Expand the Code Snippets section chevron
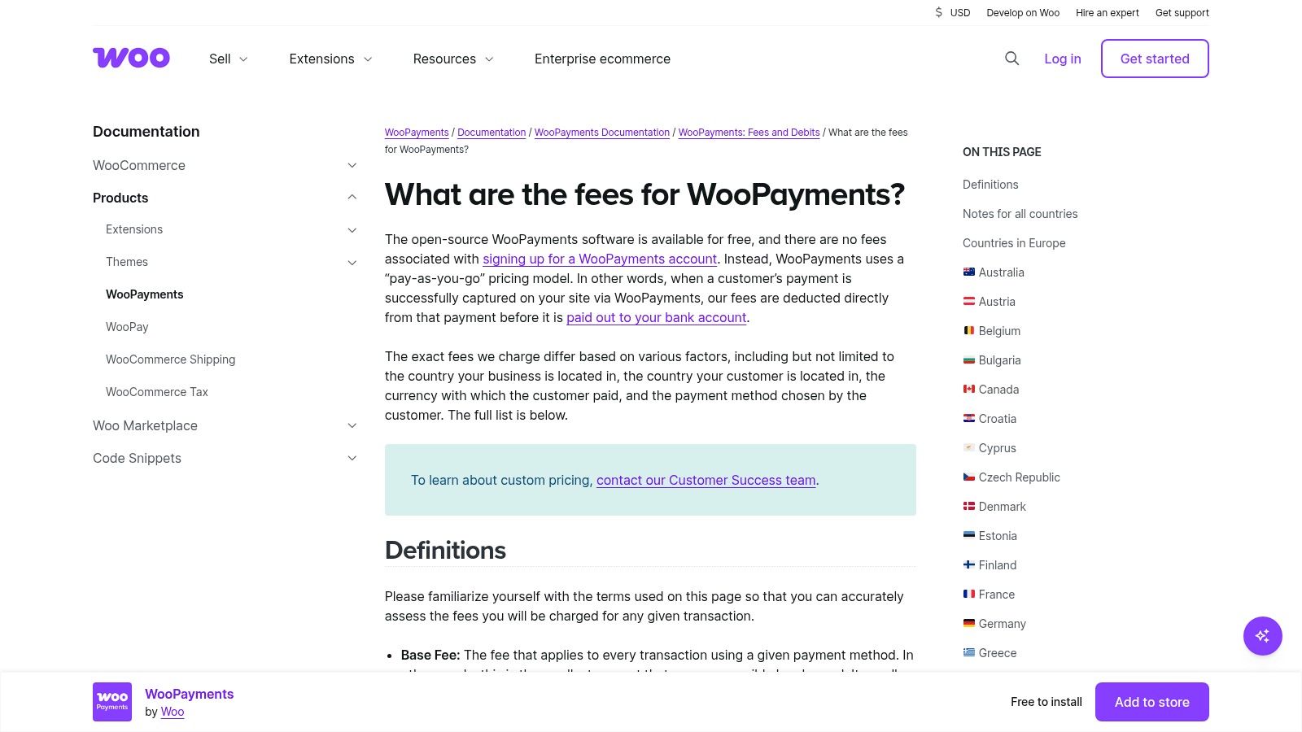 [x=352, y=458]
